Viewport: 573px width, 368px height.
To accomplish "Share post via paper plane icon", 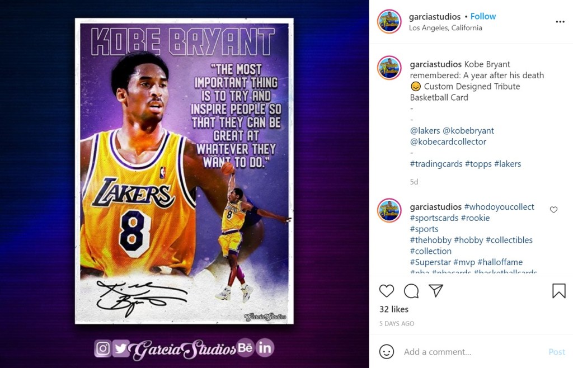I will [436, 291].
